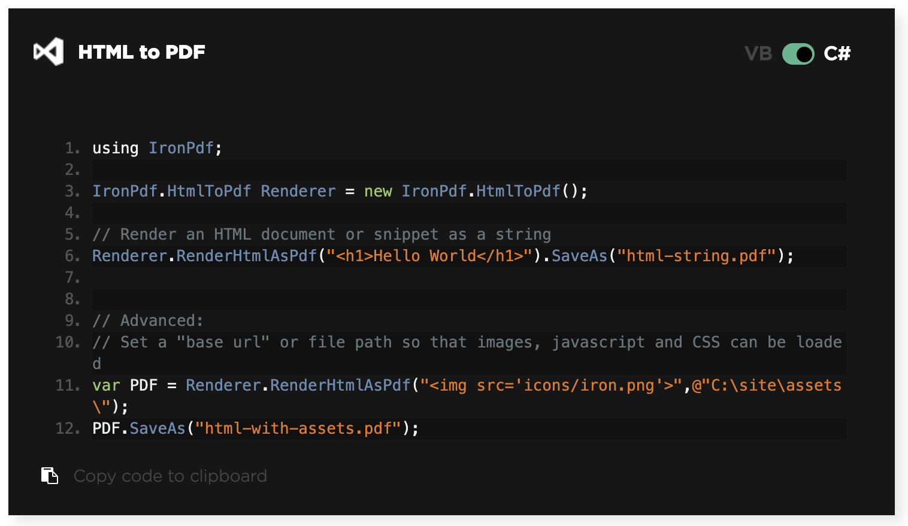Click line number 12.
Screen dimensions: 908x526
[x=68, y=428]
